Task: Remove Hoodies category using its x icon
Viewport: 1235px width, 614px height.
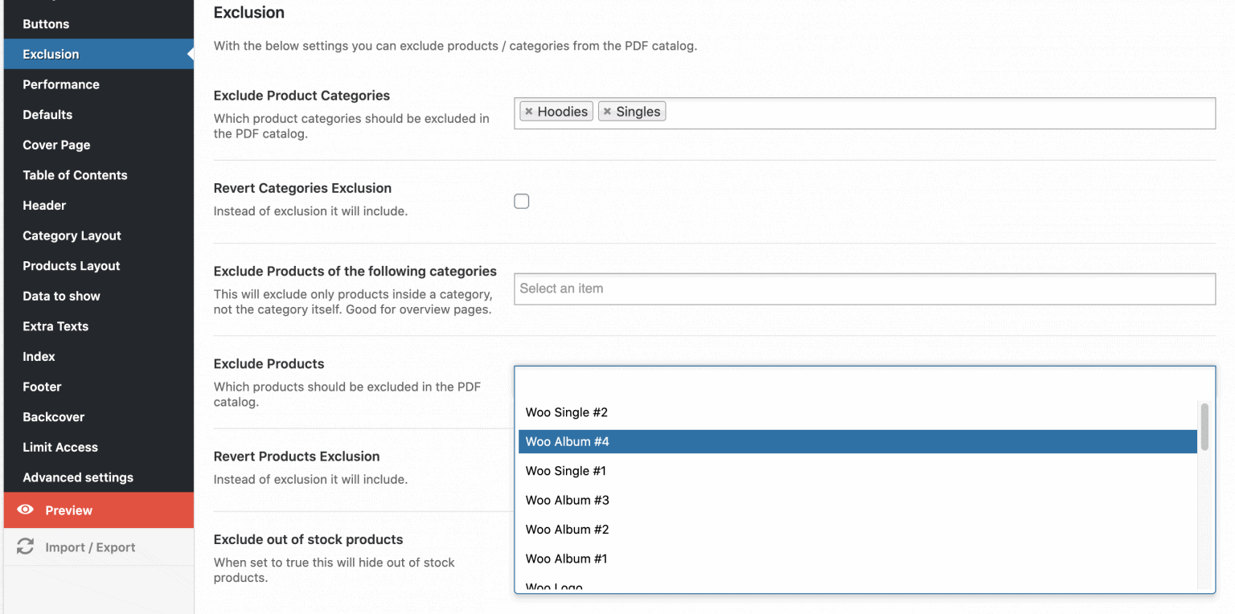Action: click(532, 111)
